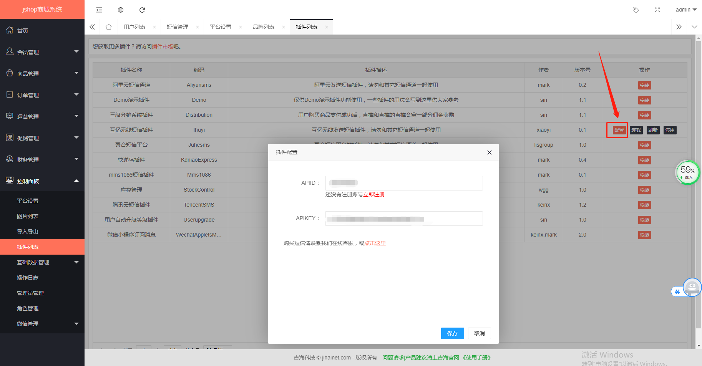
Task: Collapse the 控制面板 sidebar section
Action: 42,181
